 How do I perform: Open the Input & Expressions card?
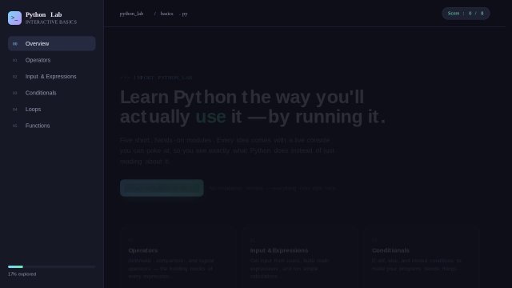(x=299, y=258)
